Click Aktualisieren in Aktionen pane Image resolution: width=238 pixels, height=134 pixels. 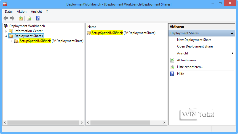tap(186, 60)
